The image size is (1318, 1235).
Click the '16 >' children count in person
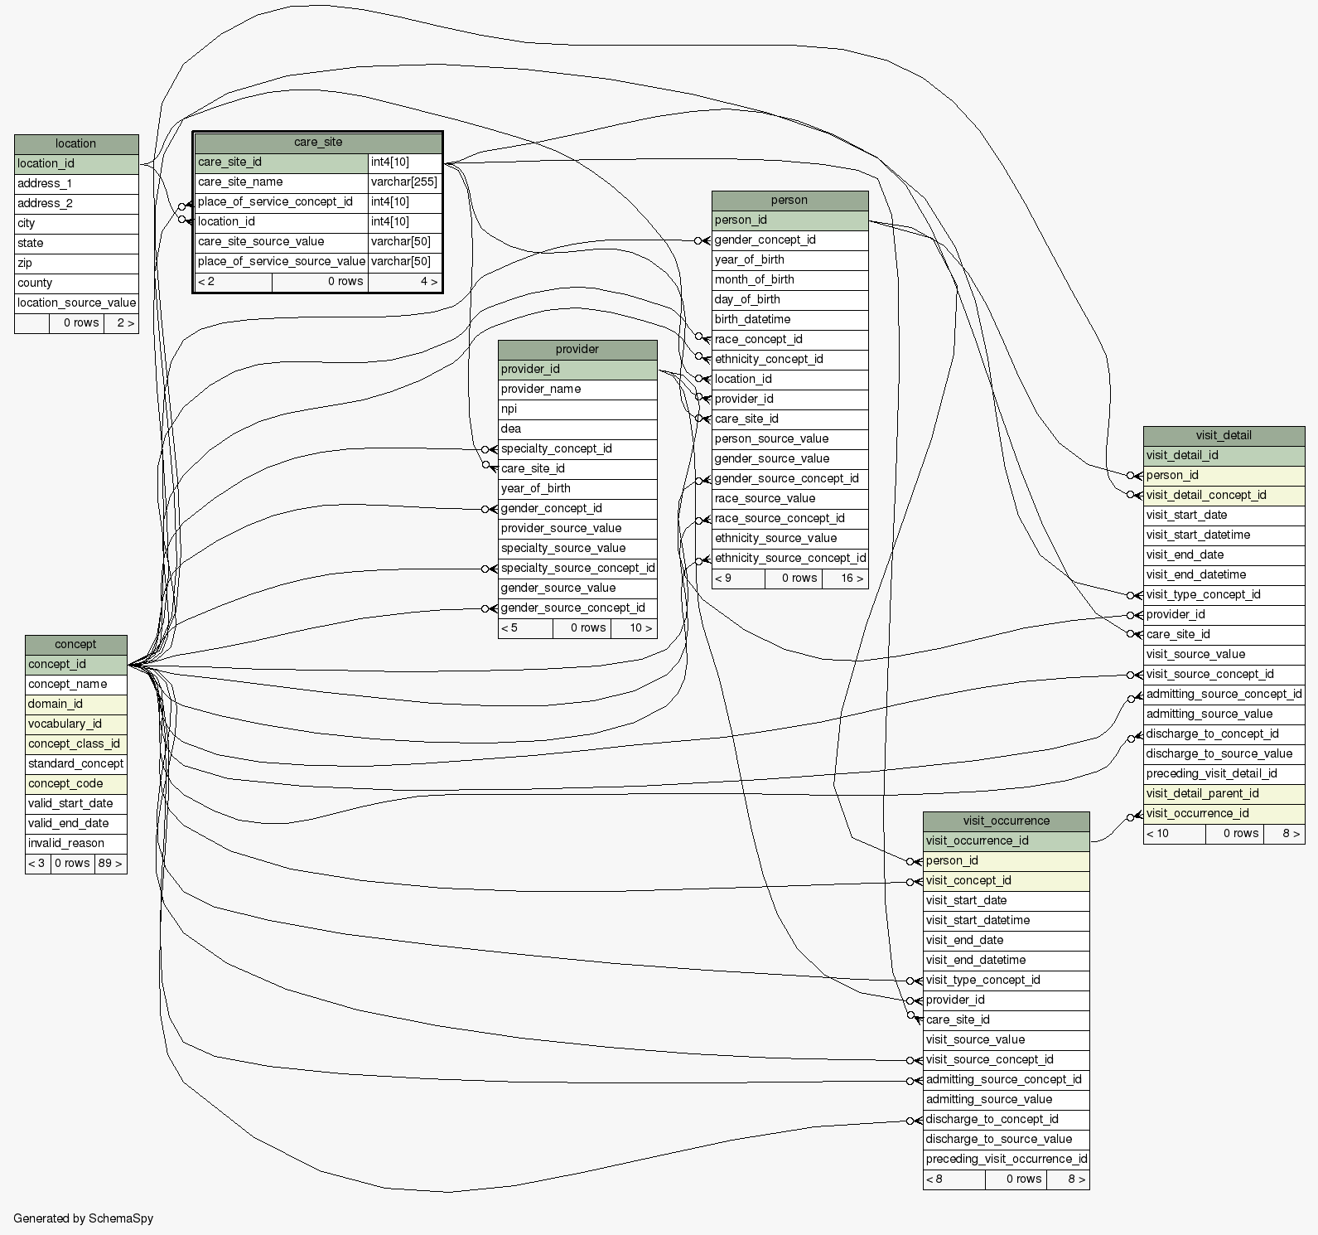coord(845,579)
